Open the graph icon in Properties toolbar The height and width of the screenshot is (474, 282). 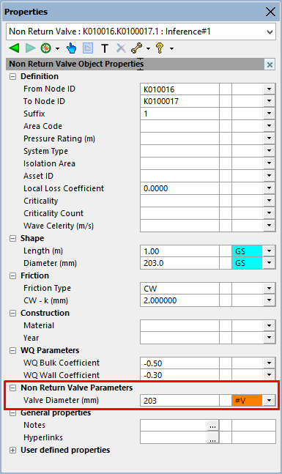tap(88, 48)
